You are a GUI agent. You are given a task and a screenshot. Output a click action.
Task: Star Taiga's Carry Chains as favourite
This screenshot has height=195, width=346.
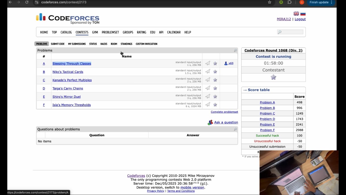point(215,88)
